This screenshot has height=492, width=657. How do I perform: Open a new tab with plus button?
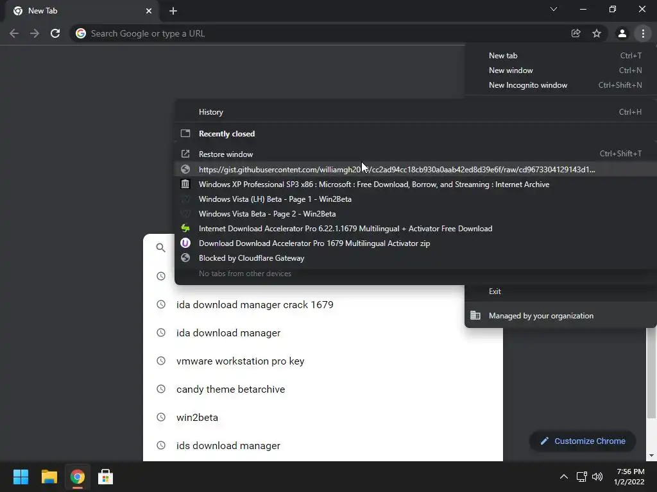173,11
